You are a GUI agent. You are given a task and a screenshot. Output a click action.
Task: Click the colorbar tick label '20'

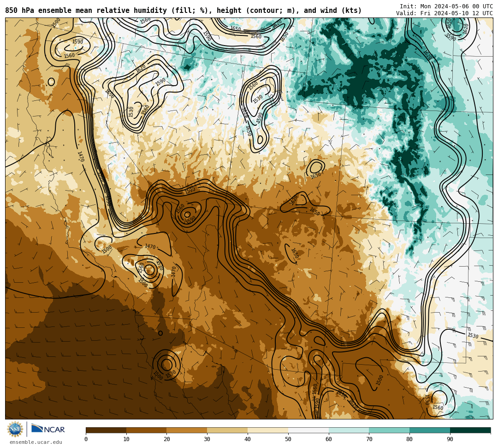click(x=167, y=439)
